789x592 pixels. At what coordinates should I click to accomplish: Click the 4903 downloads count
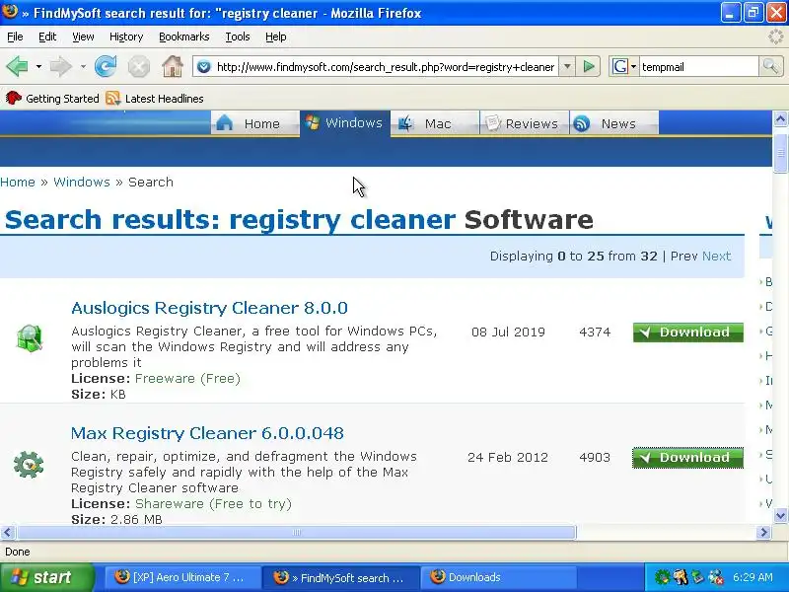click(x=595, y=457)
